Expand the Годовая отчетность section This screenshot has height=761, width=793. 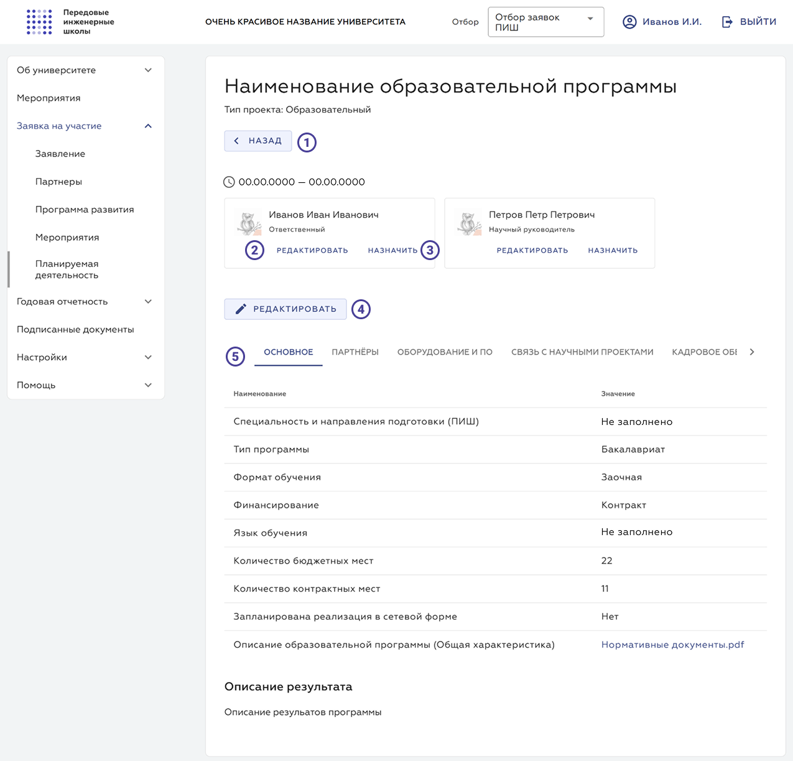(148, 302)
